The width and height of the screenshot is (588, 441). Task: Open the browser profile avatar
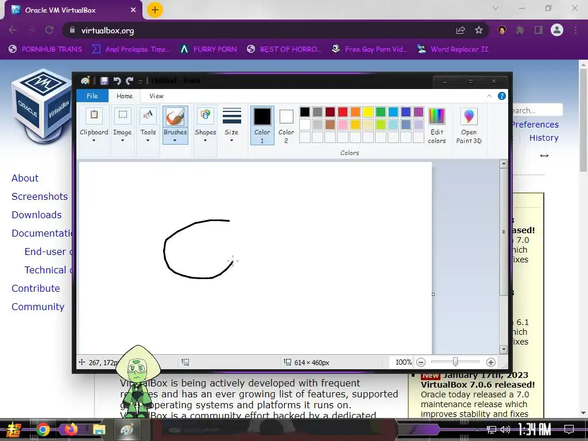click(x=557, y=30)
